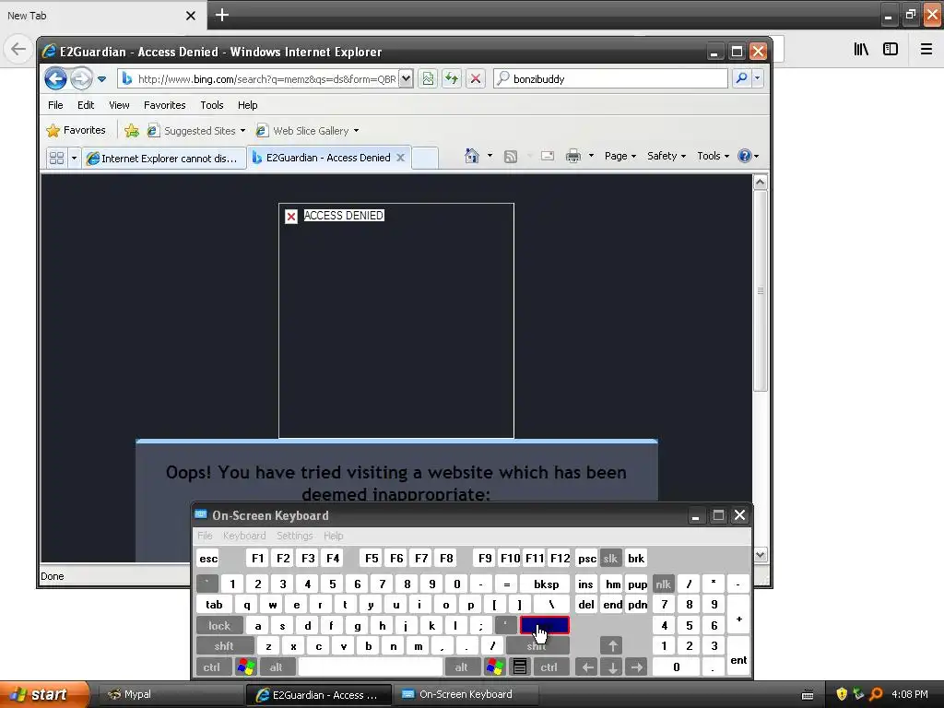Open the Page command bar menu
The image size is (944, 708).
(x=620, y=156)
